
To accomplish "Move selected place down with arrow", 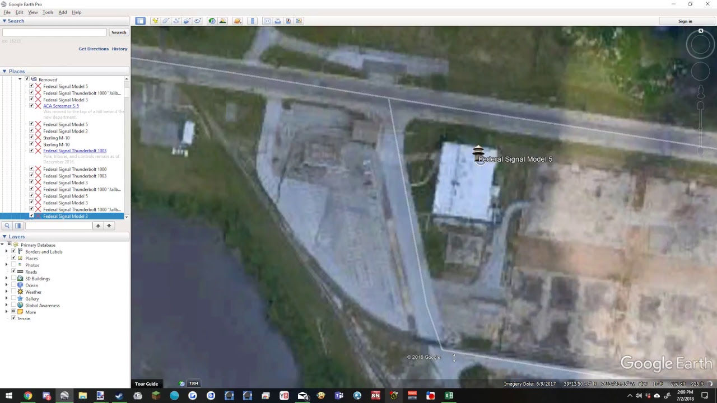I will point(109,226).
